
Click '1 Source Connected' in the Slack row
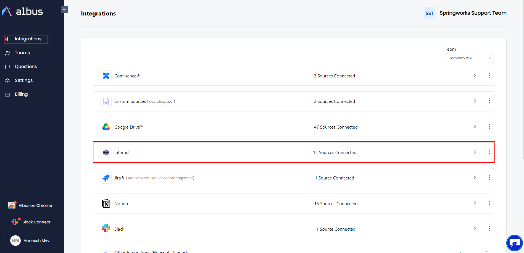point(336,229)
